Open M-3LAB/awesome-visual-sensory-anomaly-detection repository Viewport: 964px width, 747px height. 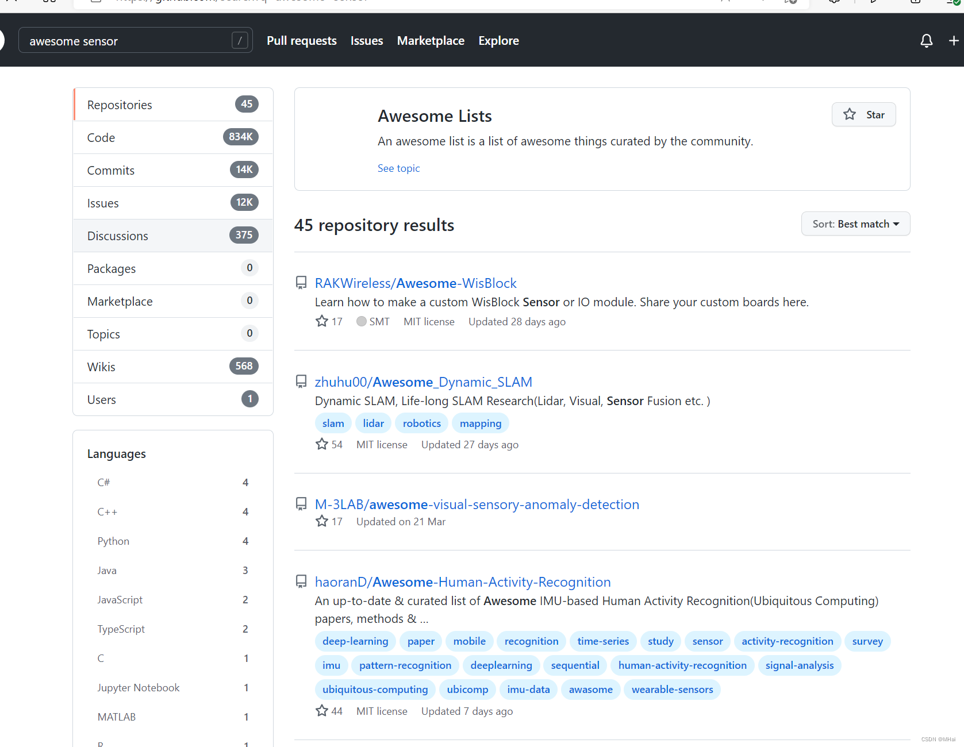pyautogui.click(x=477, y=504)
